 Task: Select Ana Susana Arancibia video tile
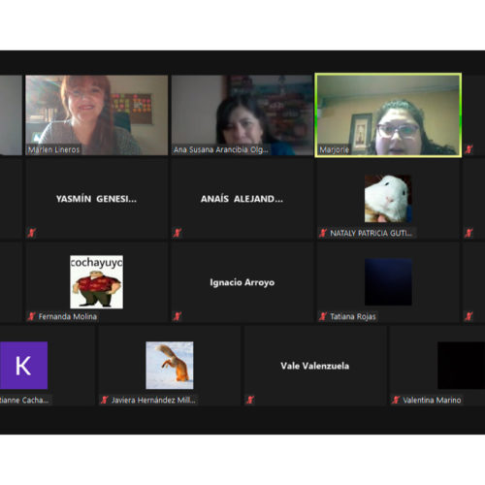pyautogui.click(x=242, y=115)
